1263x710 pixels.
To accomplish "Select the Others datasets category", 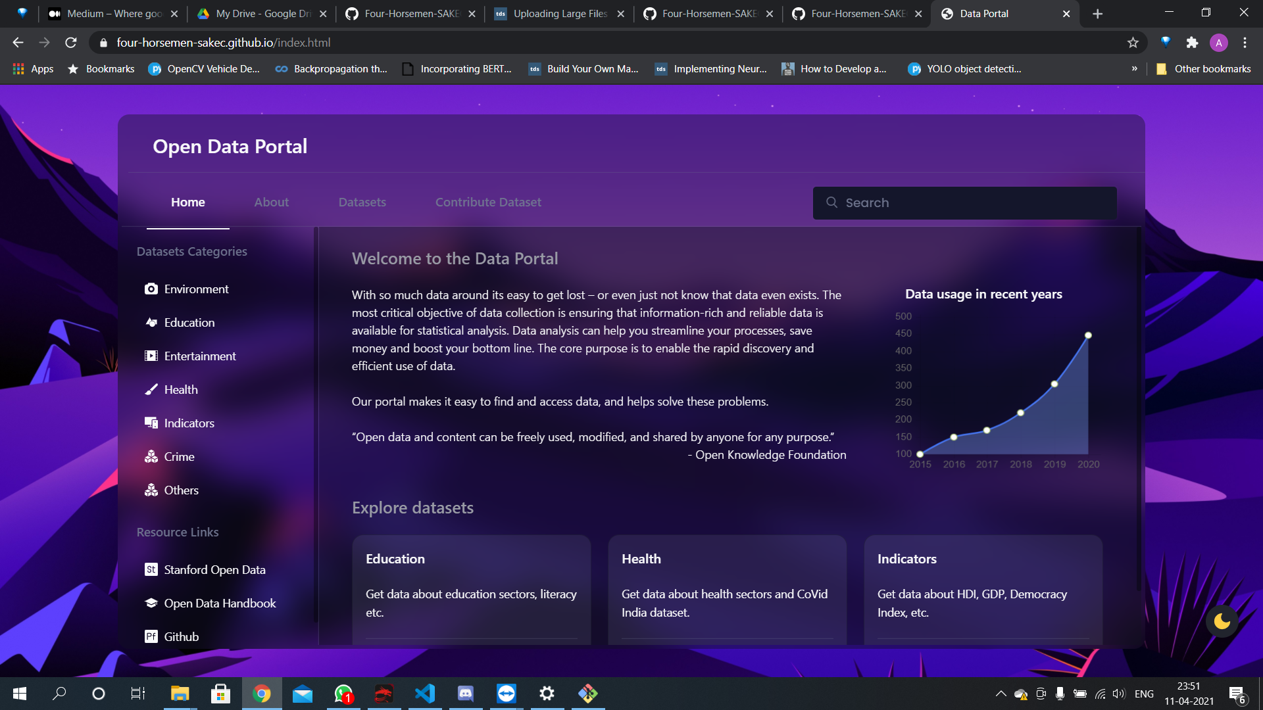I will pos(181,490).
